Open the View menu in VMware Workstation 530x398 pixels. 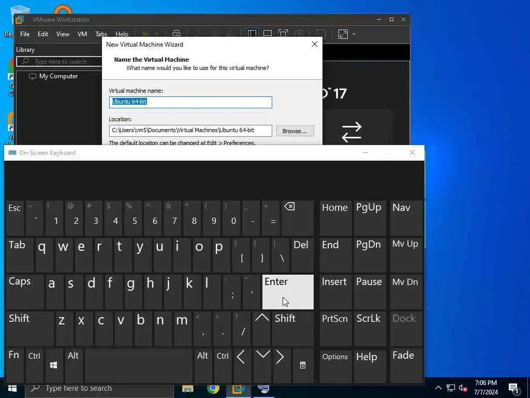tap(63, 34)
